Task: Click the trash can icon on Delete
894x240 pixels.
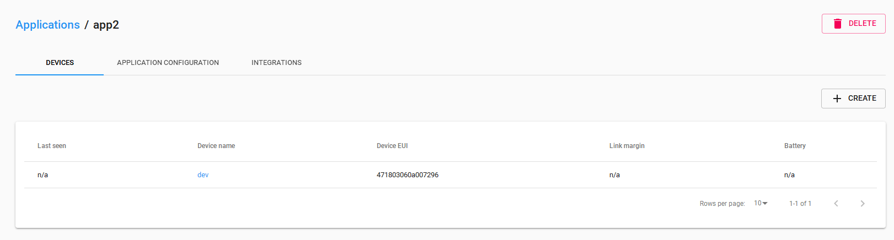Action: click(838, 24)
